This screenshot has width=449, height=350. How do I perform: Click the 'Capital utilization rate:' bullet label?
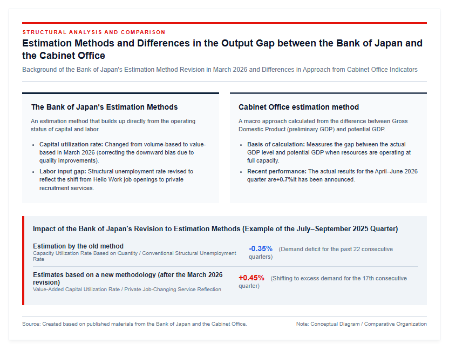(x=71, y=144)
